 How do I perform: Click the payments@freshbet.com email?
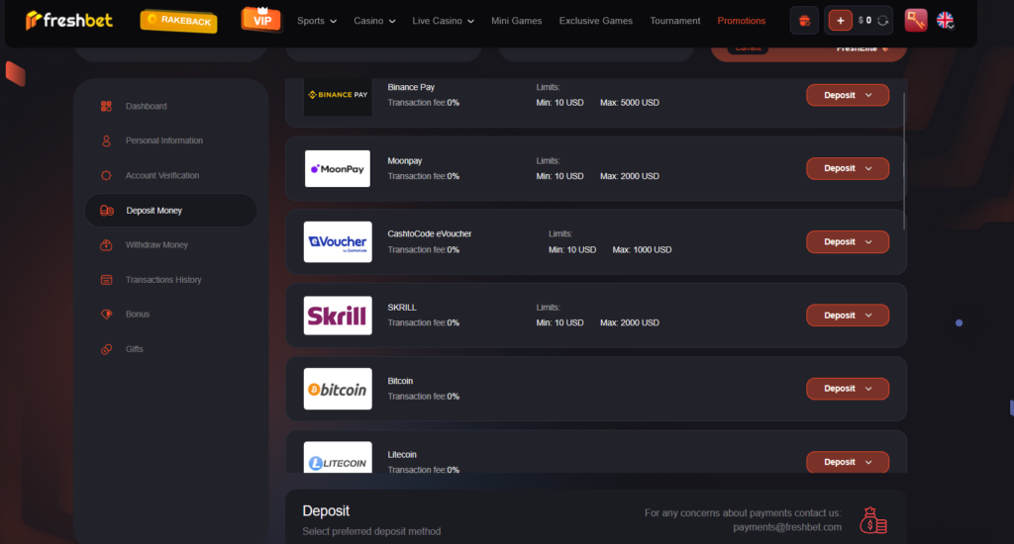click(x=787, y=527)
